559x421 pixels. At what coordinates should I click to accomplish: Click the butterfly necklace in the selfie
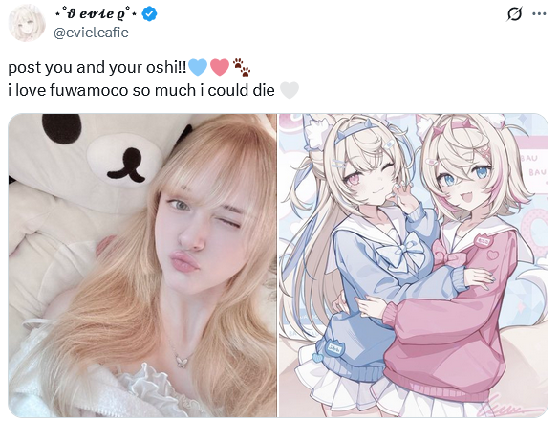click(182, 360)
